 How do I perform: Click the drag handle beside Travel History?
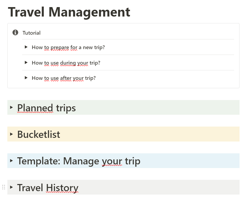coord(4,187)
